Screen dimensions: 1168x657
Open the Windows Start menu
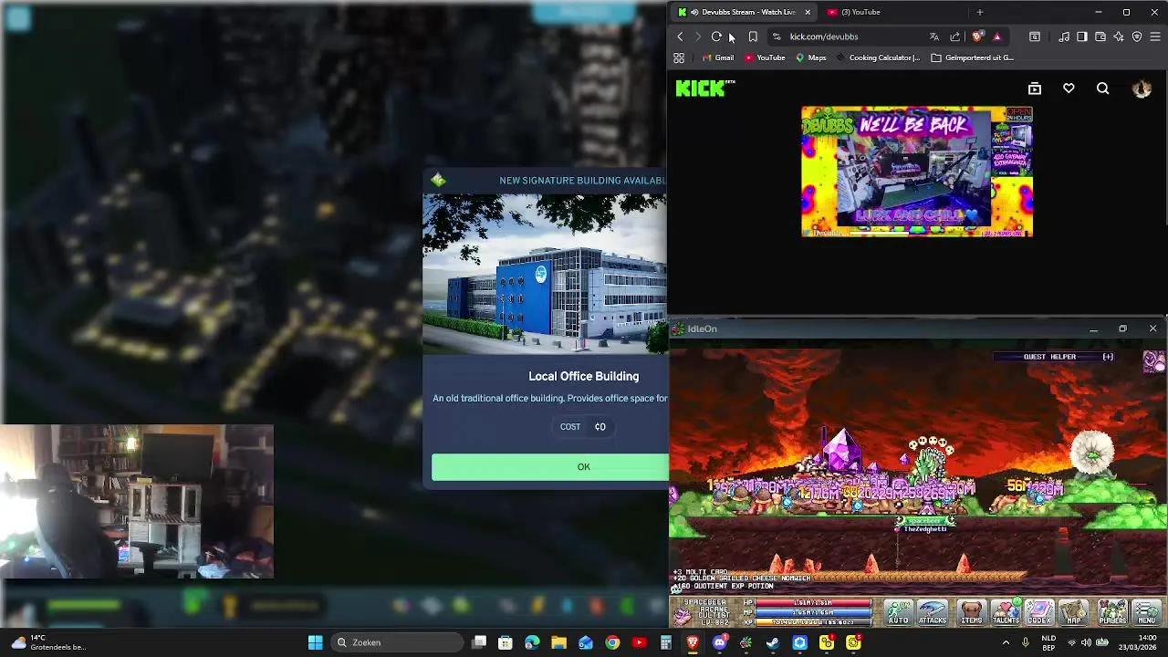[x=315, y=642]
